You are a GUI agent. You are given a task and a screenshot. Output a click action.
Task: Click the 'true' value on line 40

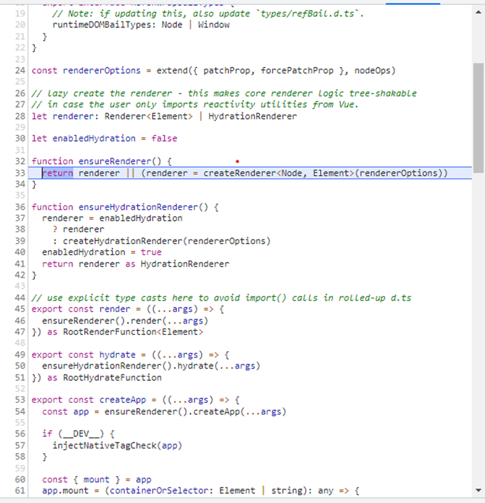151,252
